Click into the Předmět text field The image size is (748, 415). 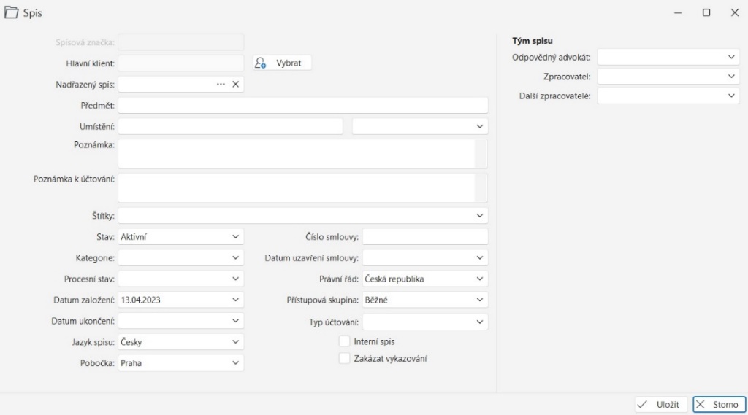point(302,106)
